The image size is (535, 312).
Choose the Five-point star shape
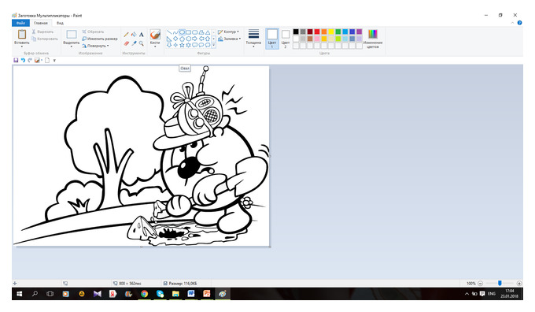tap(182, 45)
